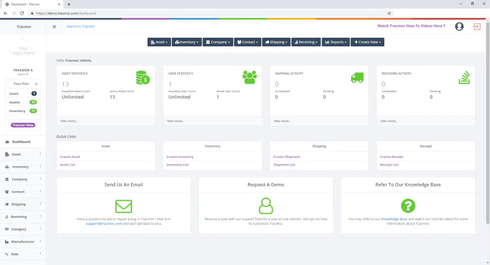Toggle the hamburger sidebar menu icon
This screenshot has width=490, height=265.
pyautogui.click(x=55, y=26)
